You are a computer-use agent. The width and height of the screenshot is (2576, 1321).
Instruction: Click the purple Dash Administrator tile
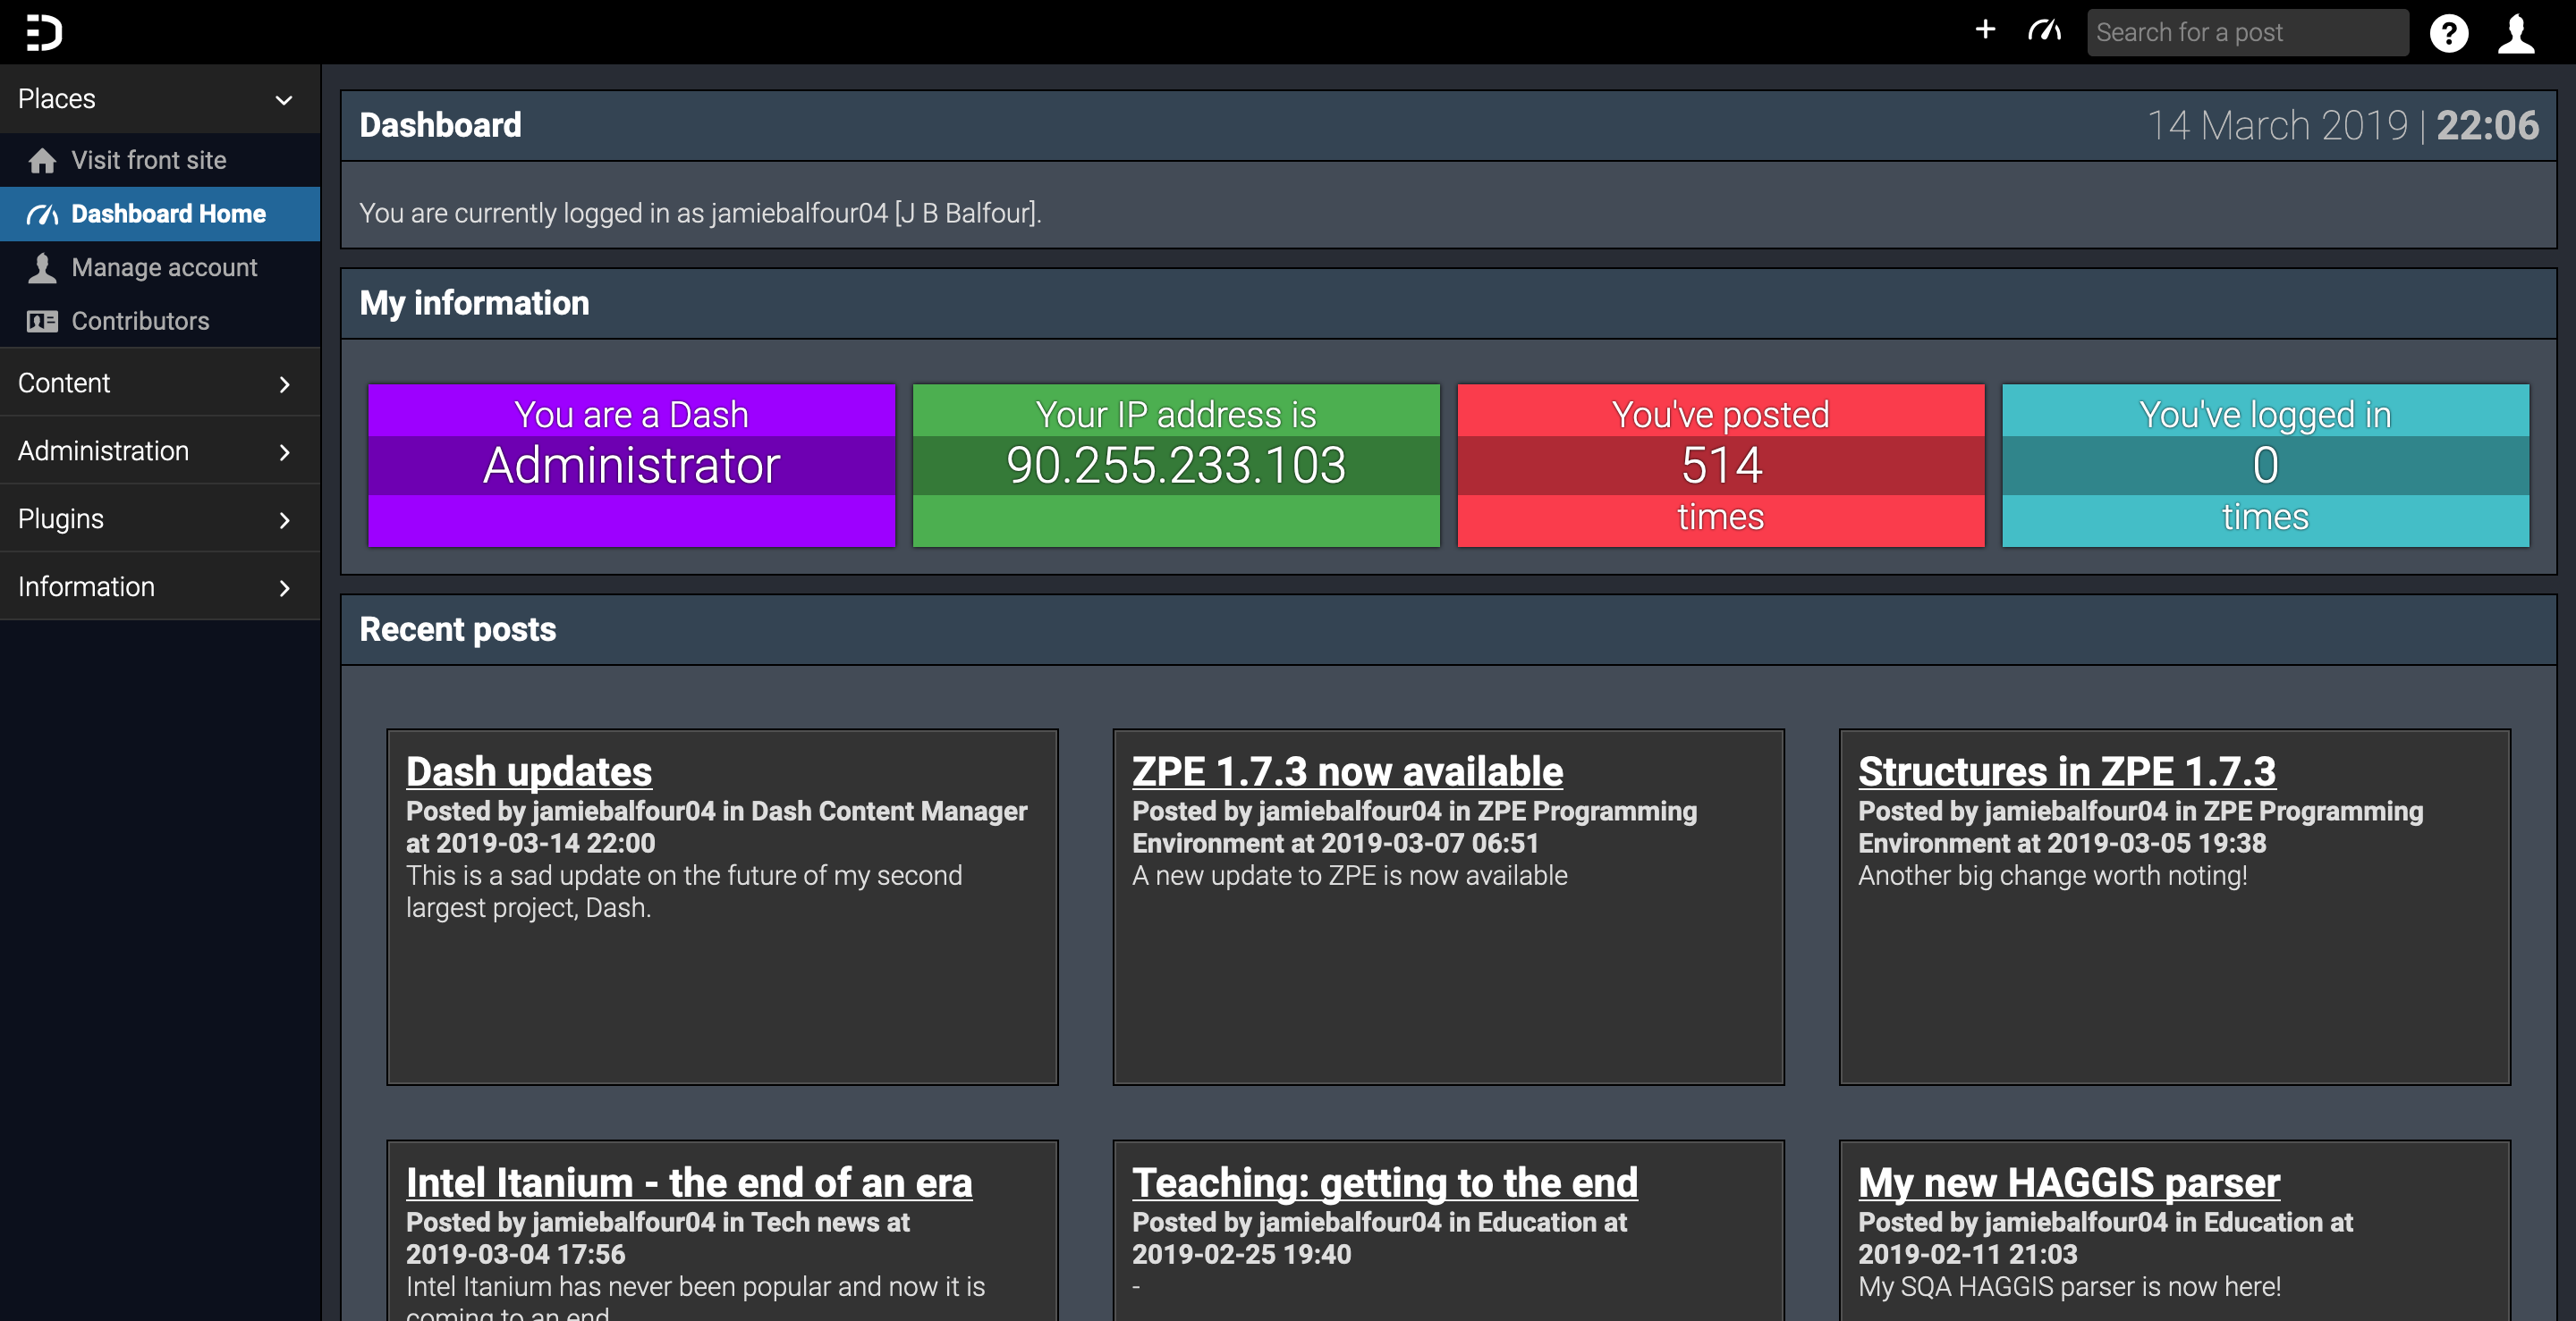631,465
